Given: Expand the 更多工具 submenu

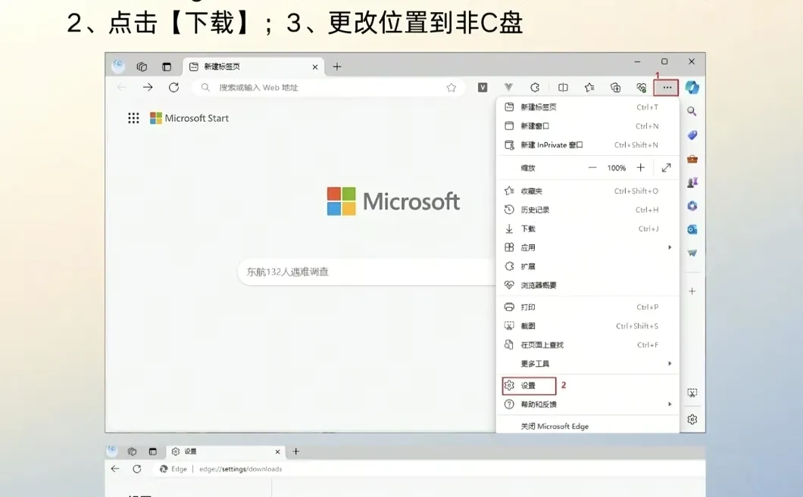Looking at the screenshot, I should point(587,364).
